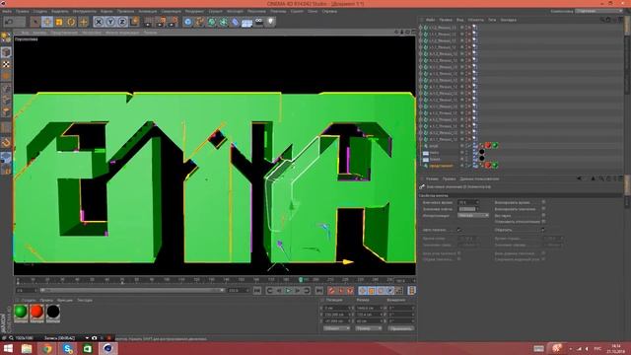The width and height of the screenshot is (631, 355).
Task: Add a Camera object
Action: coord(258,22)
